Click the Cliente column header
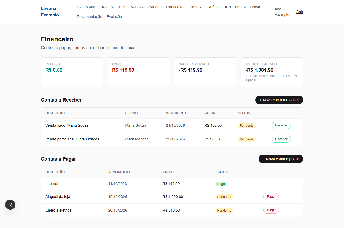This screenshot has height=228, width=344. point(132,113)
